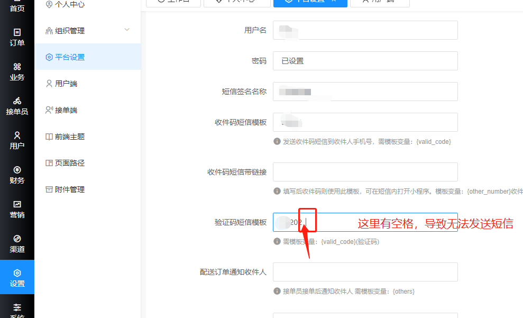Focus the 用户名 input field
Image resolution: width=523 pixels, height=318 pixels.
tap(365, 30)
